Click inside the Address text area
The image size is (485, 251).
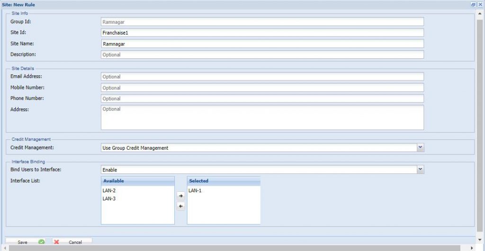click(262, 117)
